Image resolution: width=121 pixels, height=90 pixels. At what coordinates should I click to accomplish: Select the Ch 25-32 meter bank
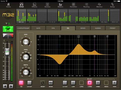[52, 16]
